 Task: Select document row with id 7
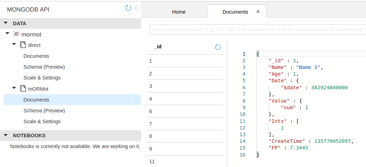point(185,124)
